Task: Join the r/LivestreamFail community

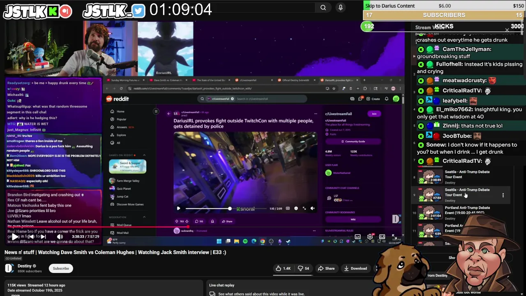Action: 374,113
